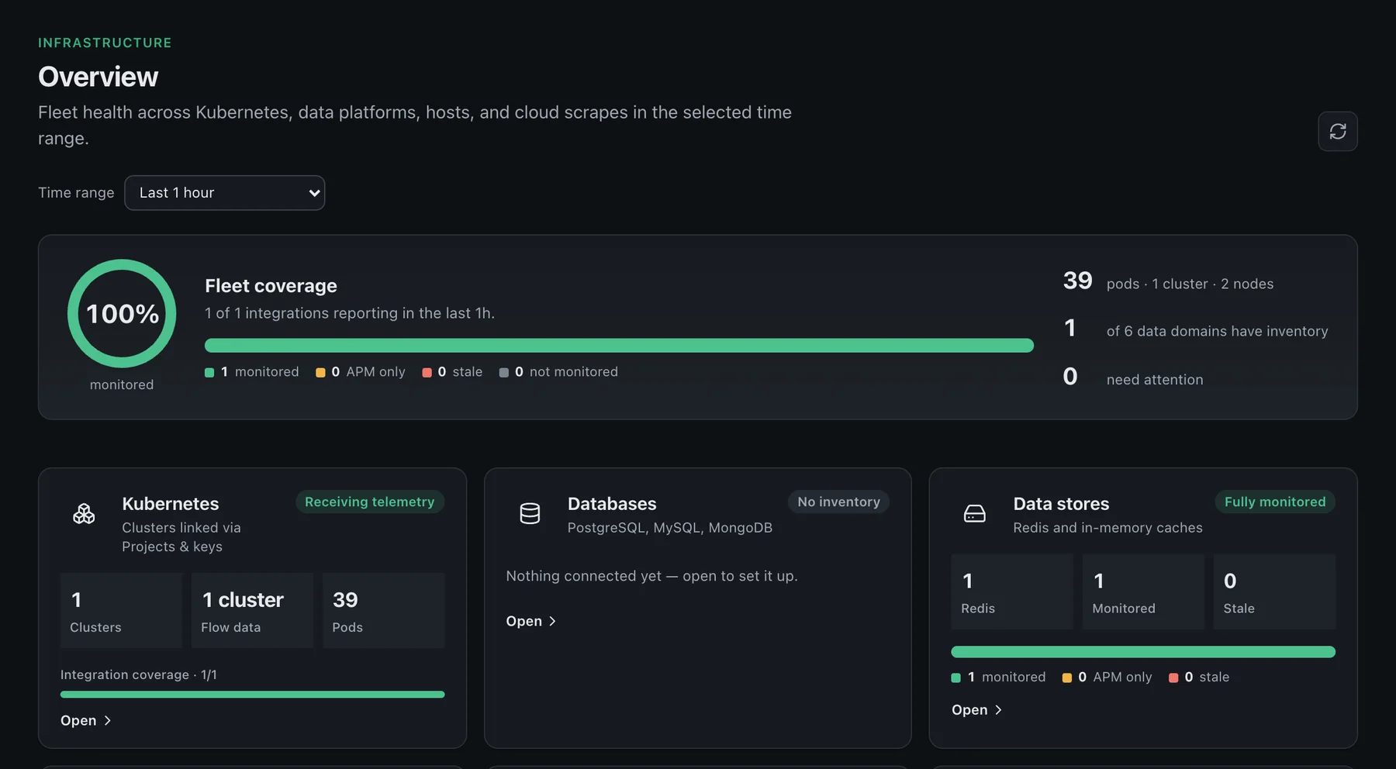Screen dimensions: 1396x769
Task: Click the Data stores Monitored stat tile
Action: pos(1143,591)
